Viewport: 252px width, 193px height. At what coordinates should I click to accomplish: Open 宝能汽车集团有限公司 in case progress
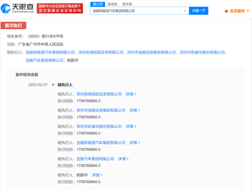tap(95, 159)
